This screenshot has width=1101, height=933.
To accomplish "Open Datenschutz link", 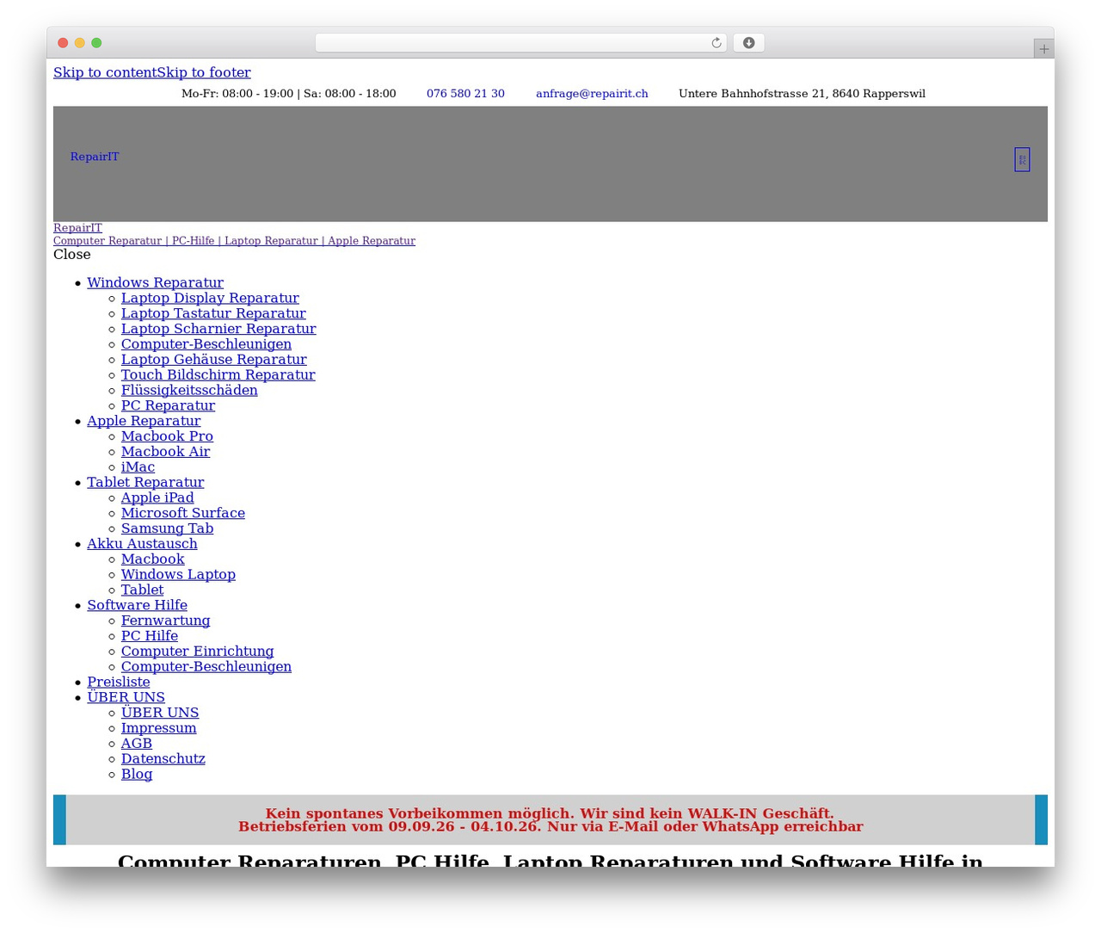I will pos(163,759).
